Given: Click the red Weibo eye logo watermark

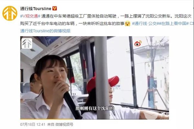Looking at the screenshot, I should click(138, 44).
